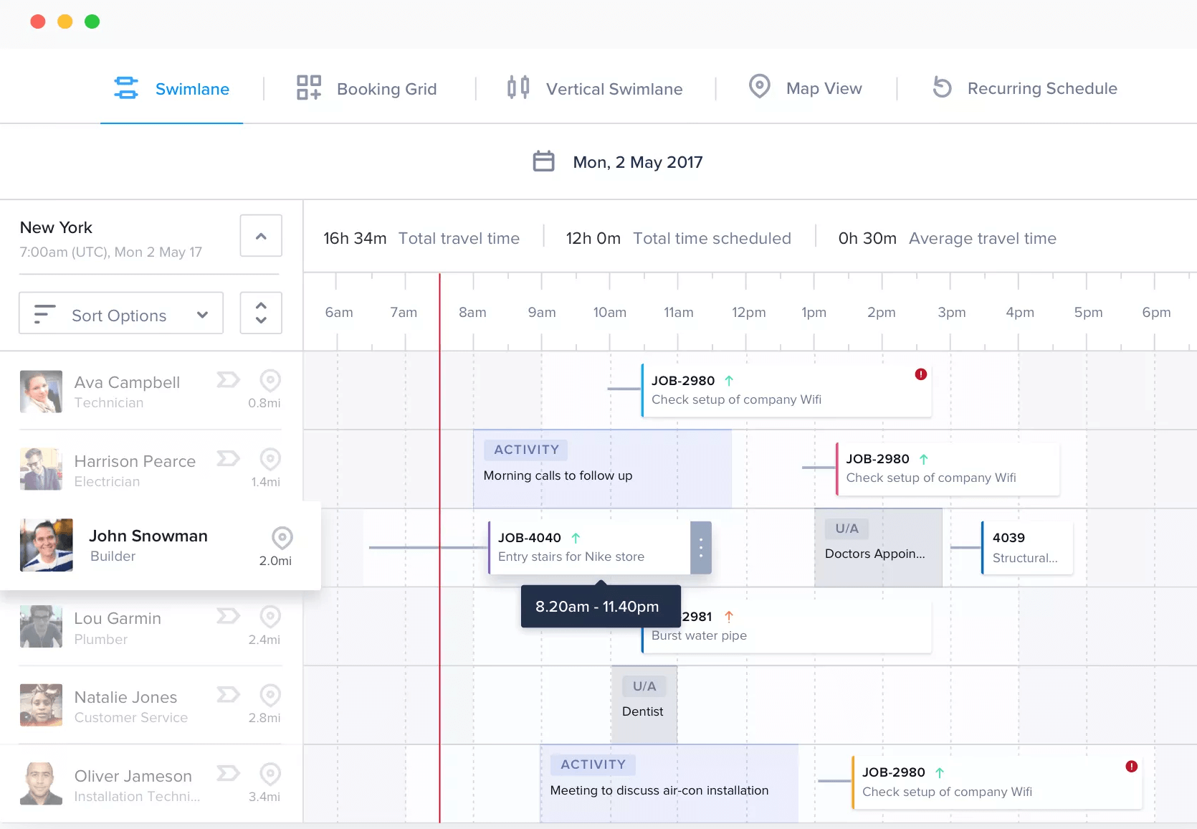This screenshot has width=1197, height=829.
Task: Open the Map View tab
Action: [805, 88]
